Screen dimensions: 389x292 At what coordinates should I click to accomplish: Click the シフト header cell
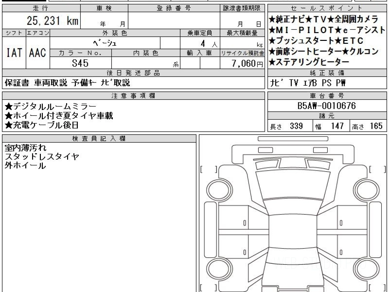pyautogui.click(x=14, y=33)
